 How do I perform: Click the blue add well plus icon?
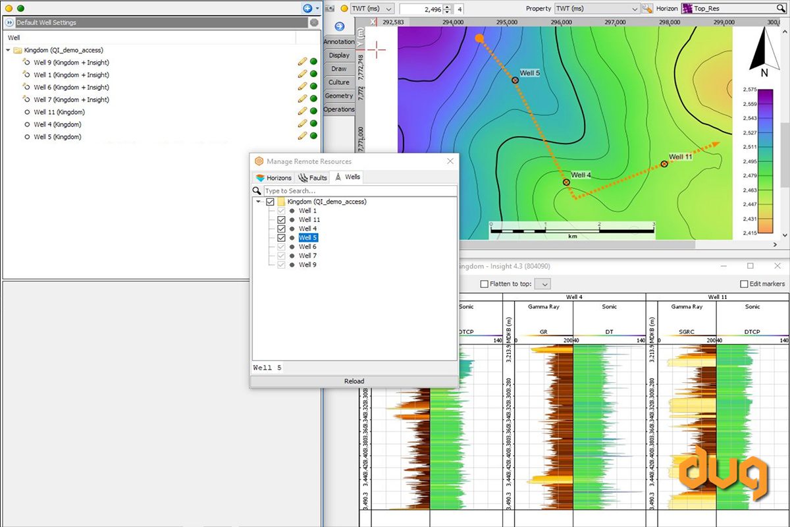307,8
